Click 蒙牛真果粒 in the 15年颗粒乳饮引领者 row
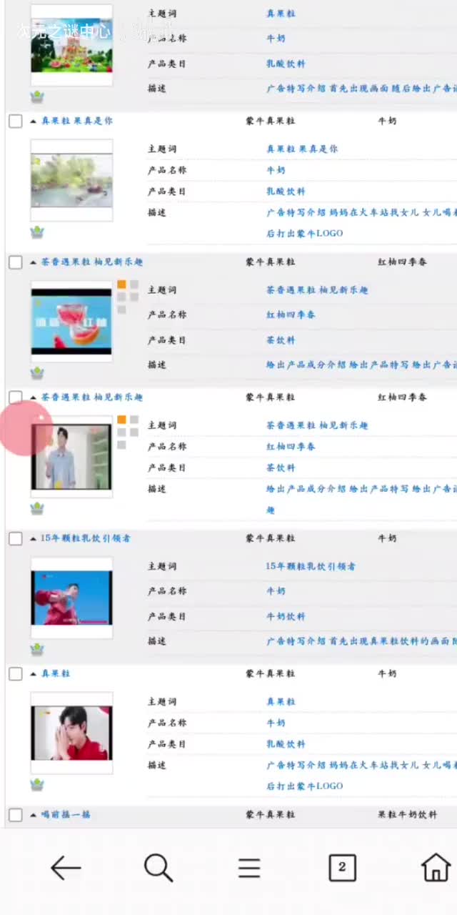This screenshot has height=915, width=457. (271, 538)
